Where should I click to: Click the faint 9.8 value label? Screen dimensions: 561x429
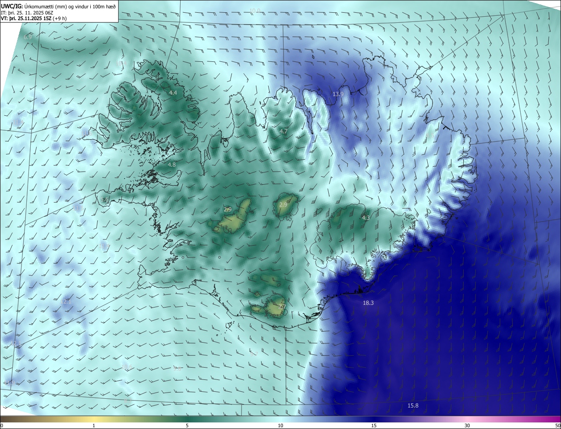[177, 369]
